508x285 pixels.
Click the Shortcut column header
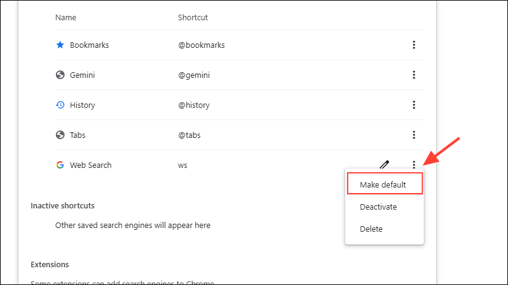coord(193,17)
